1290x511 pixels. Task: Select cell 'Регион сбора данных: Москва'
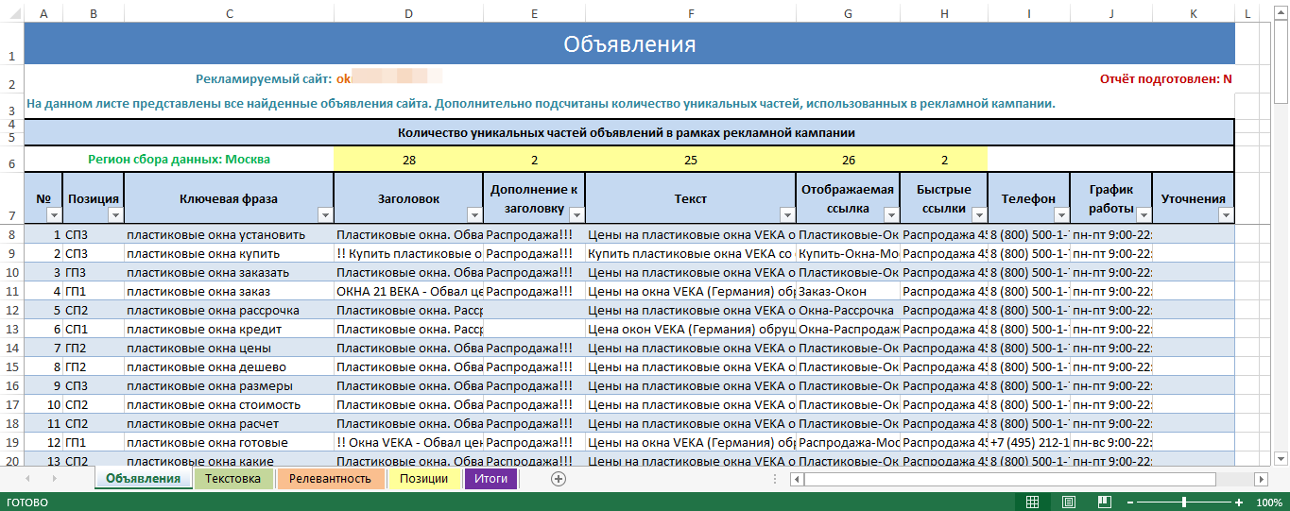pos(180,160)
